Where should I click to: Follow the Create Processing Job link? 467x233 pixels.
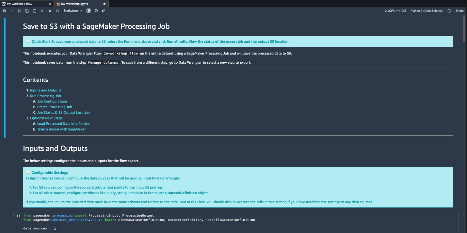[x=55, y=107]
